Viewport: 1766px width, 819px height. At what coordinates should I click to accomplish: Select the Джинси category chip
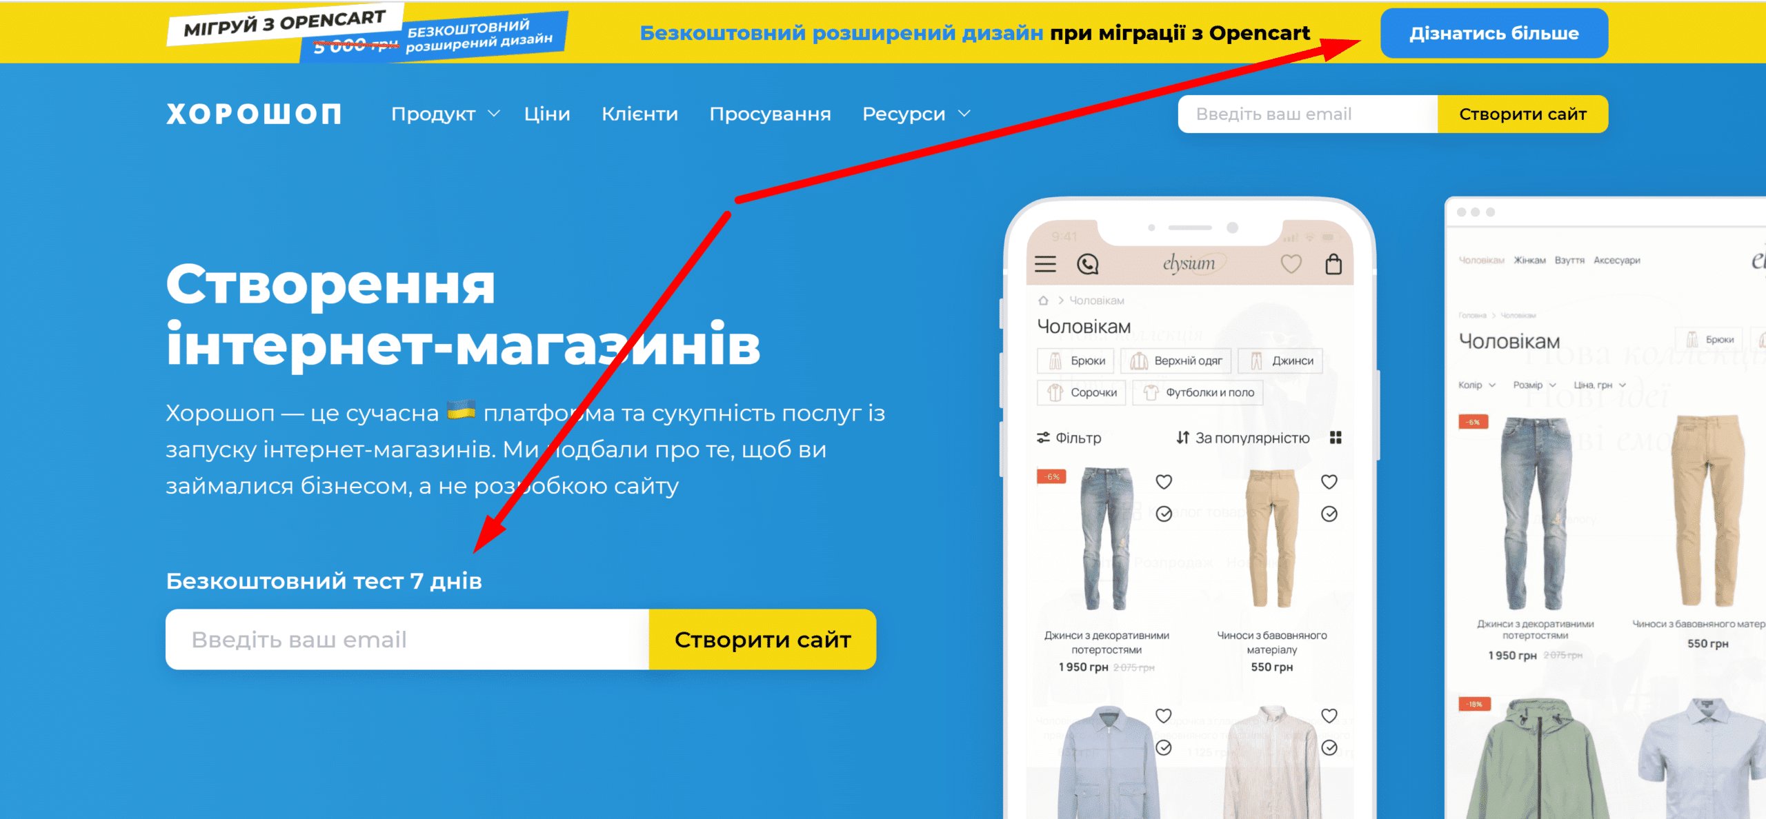[1281, 361]
